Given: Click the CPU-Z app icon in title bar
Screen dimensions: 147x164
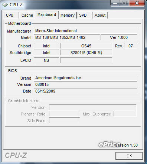Looking at the screenshot, I should (x=5, y=5).
